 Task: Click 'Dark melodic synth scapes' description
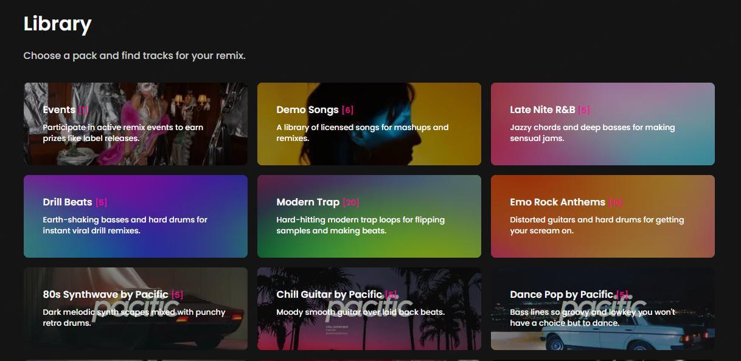[x=134, y=318]
